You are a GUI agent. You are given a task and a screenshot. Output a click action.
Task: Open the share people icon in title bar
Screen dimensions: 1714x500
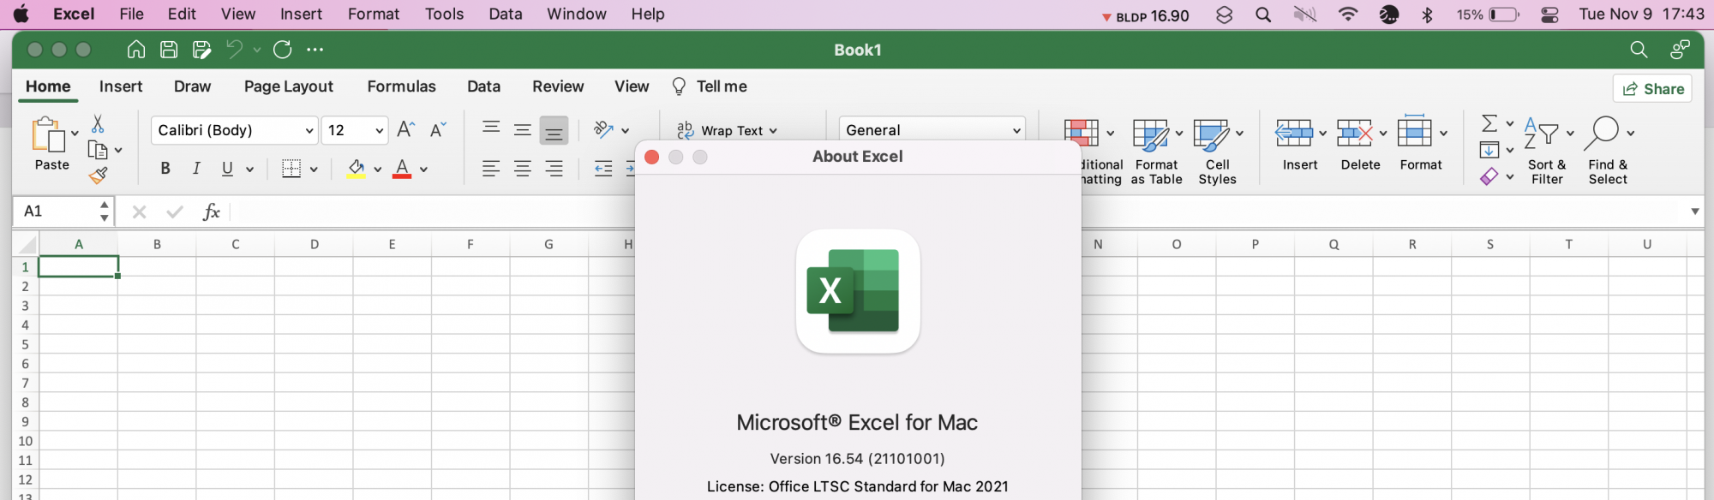(x=1680, y=50)
